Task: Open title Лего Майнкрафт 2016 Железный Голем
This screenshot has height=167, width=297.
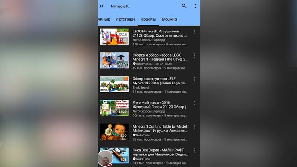Action: click(160, 105)
